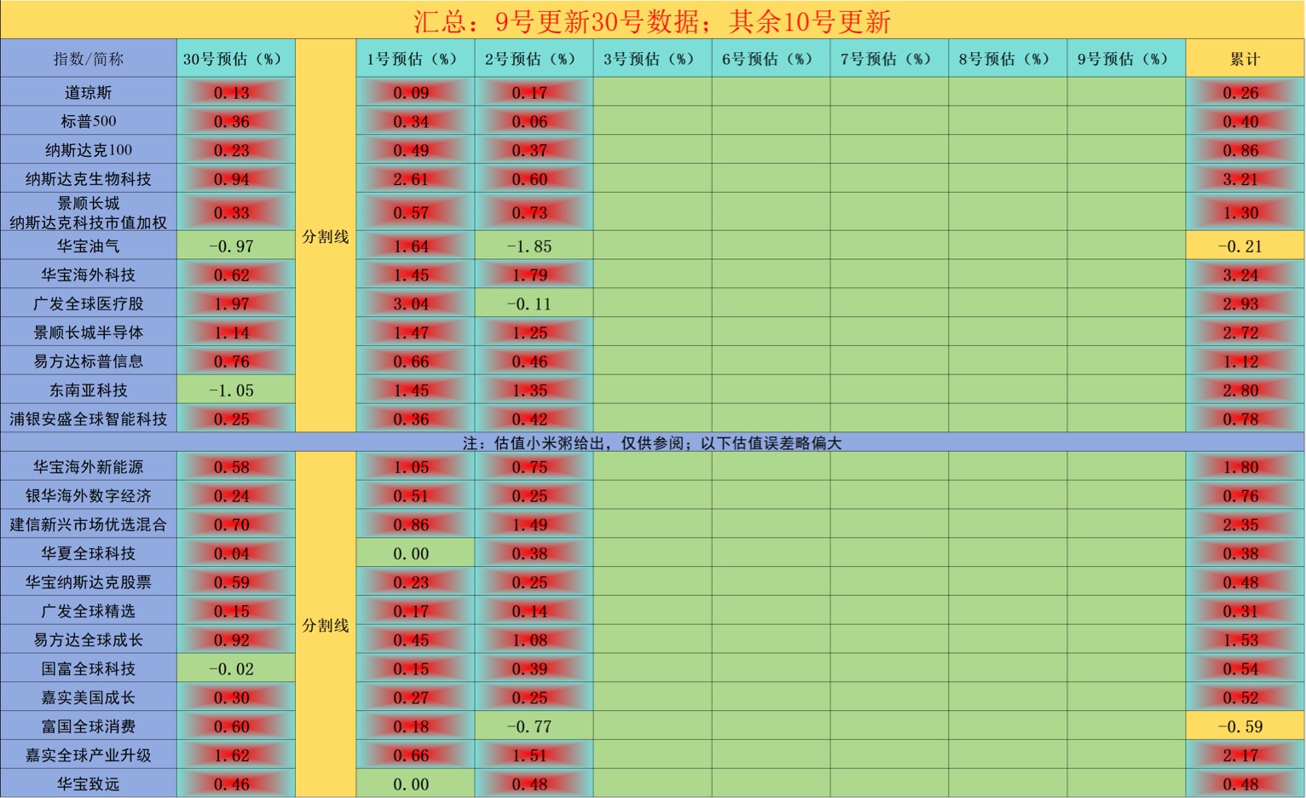Select the "华夏全球科技" row label
The width and height of the screenshot is (1306, 798).
click(x=89, y=553)
